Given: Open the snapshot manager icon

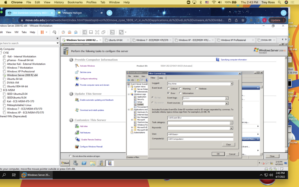Looking at the screenshot, I should click(x=76, y=32).
